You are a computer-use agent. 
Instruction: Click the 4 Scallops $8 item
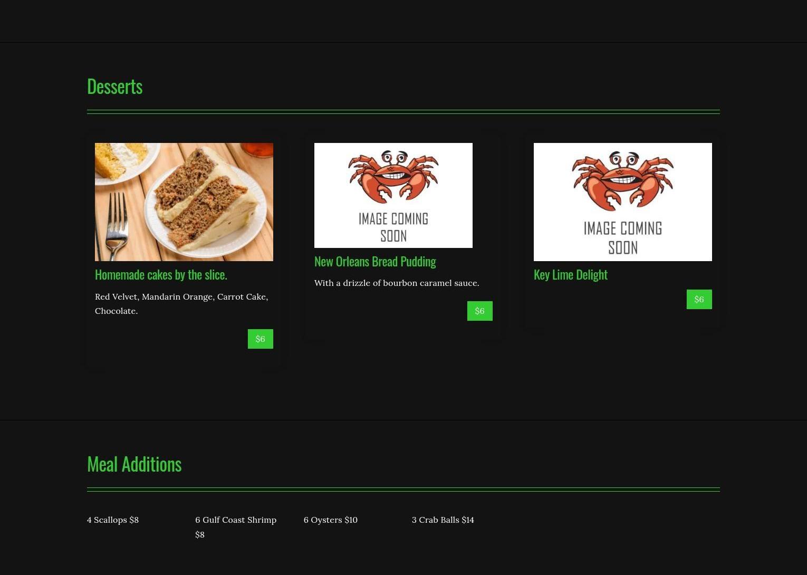click(x=113, y=520)
